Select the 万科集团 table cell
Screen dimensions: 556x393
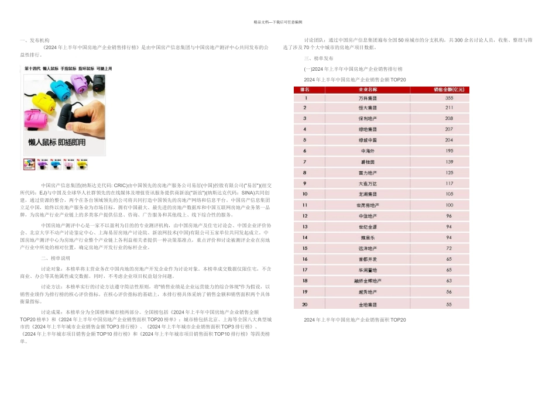(x=368, y=98)
